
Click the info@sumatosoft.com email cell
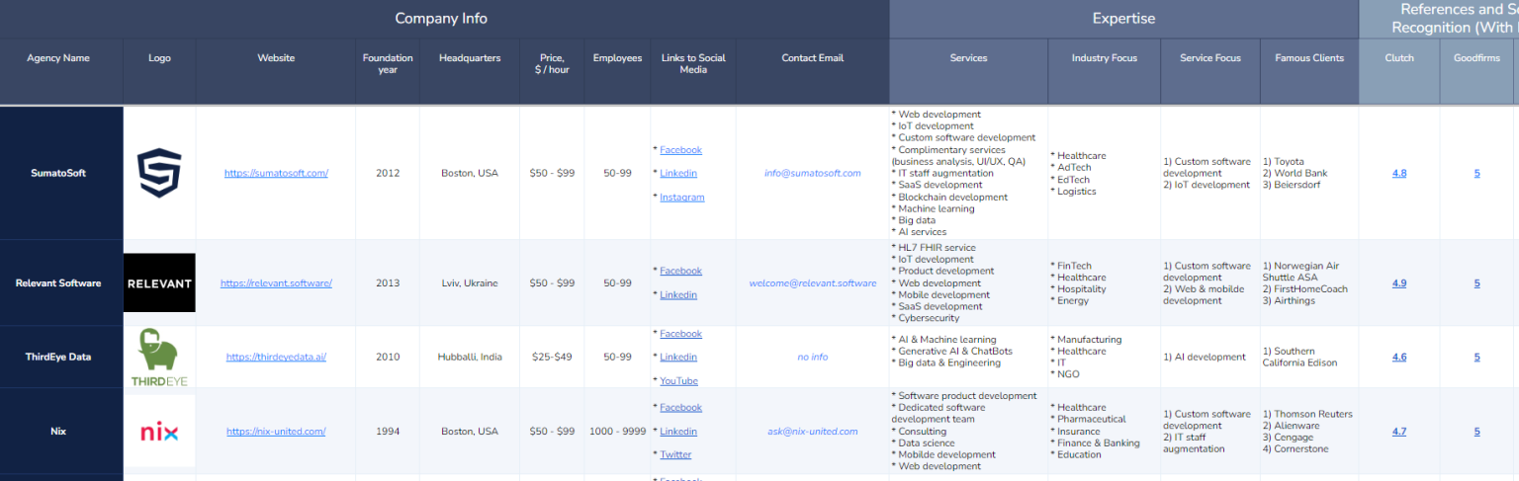click(812, 173)
